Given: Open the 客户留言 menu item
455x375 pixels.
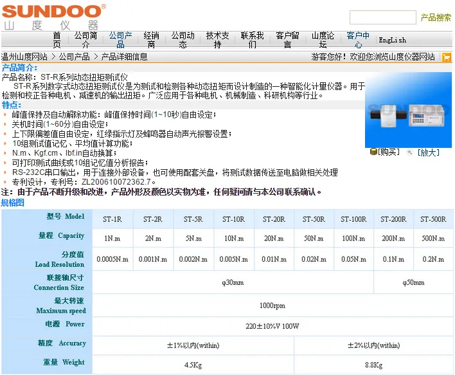Looking at the screenshot, I should (287, 40).
